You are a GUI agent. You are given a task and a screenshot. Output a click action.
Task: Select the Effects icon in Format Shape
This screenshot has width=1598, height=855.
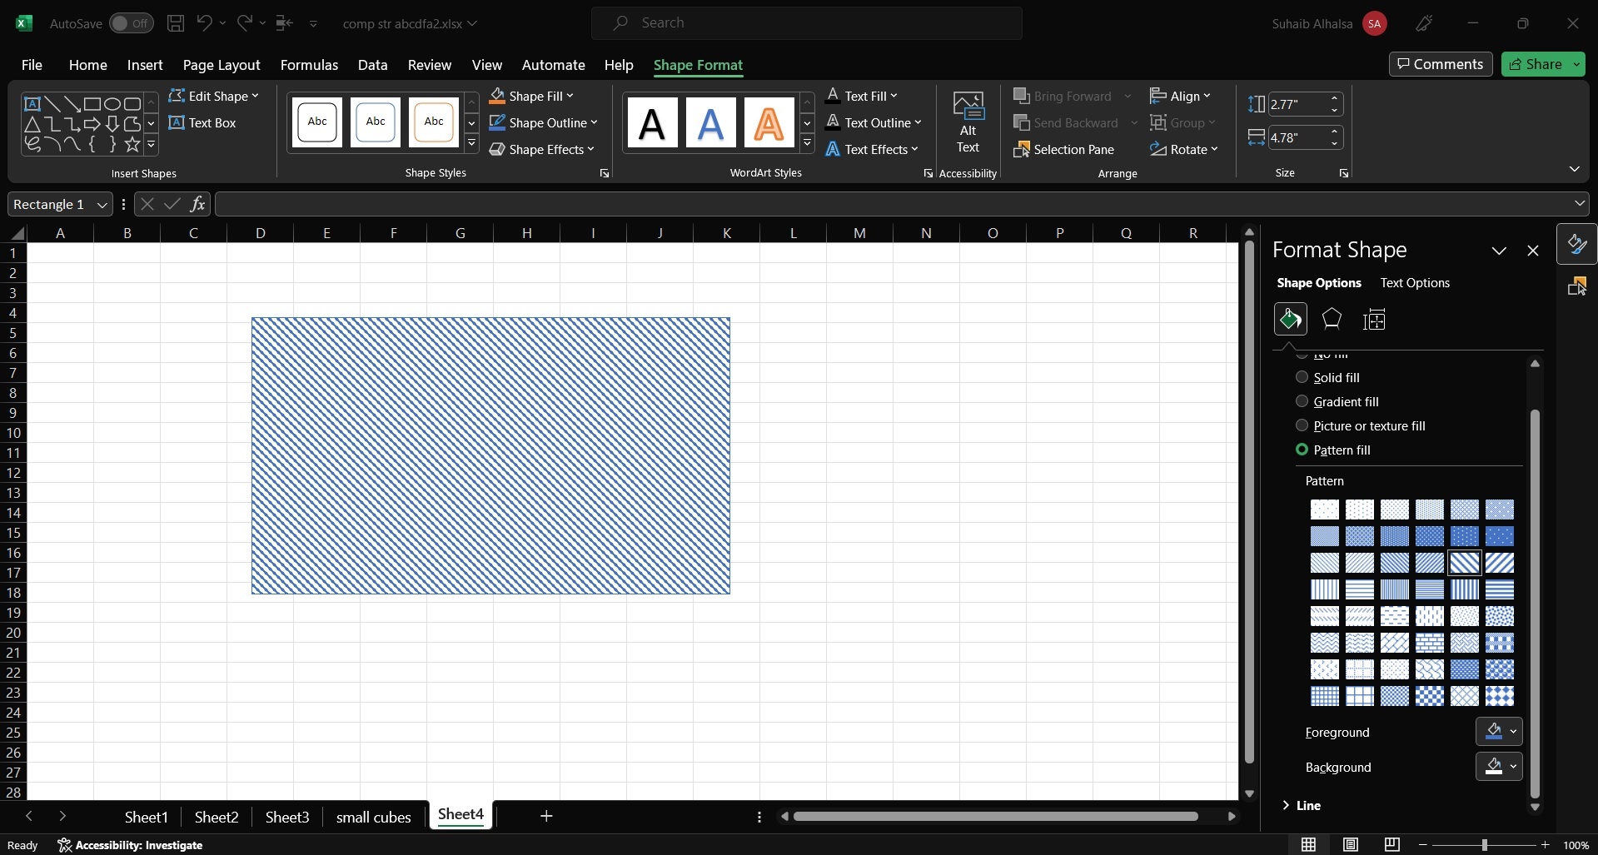pos(1332,319)
